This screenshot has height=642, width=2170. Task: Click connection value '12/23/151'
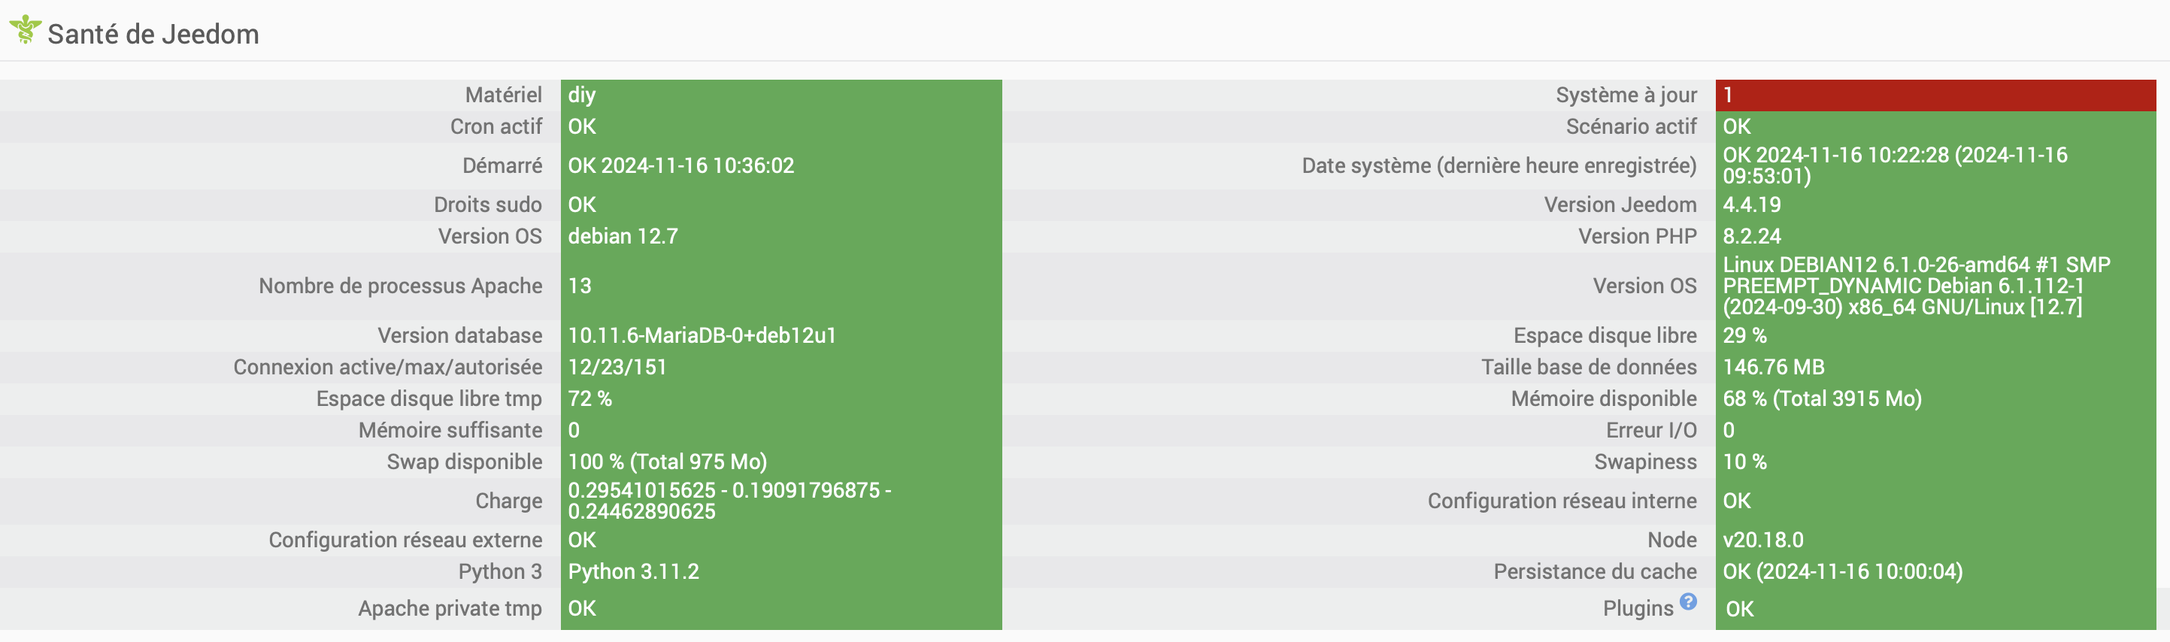coord(617,367)
